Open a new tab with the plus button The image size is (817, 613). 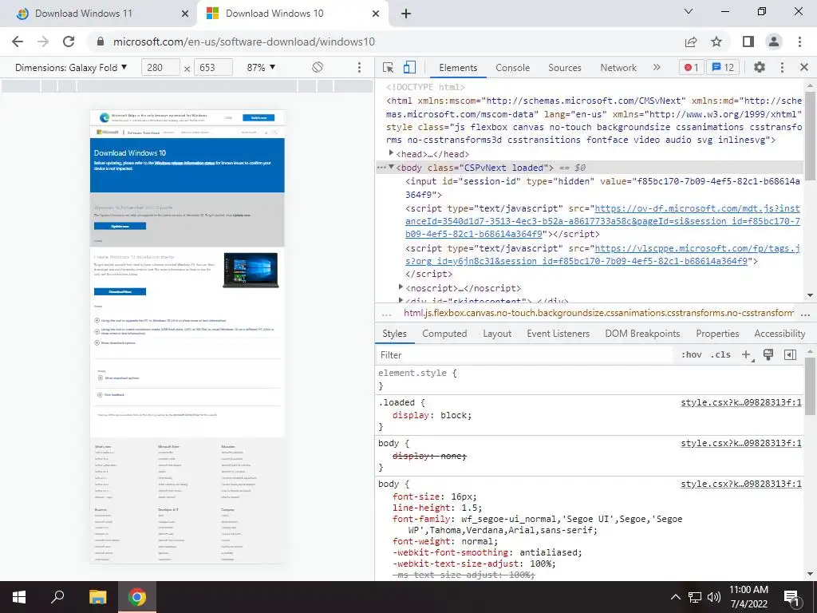click(x=406, y=14)
